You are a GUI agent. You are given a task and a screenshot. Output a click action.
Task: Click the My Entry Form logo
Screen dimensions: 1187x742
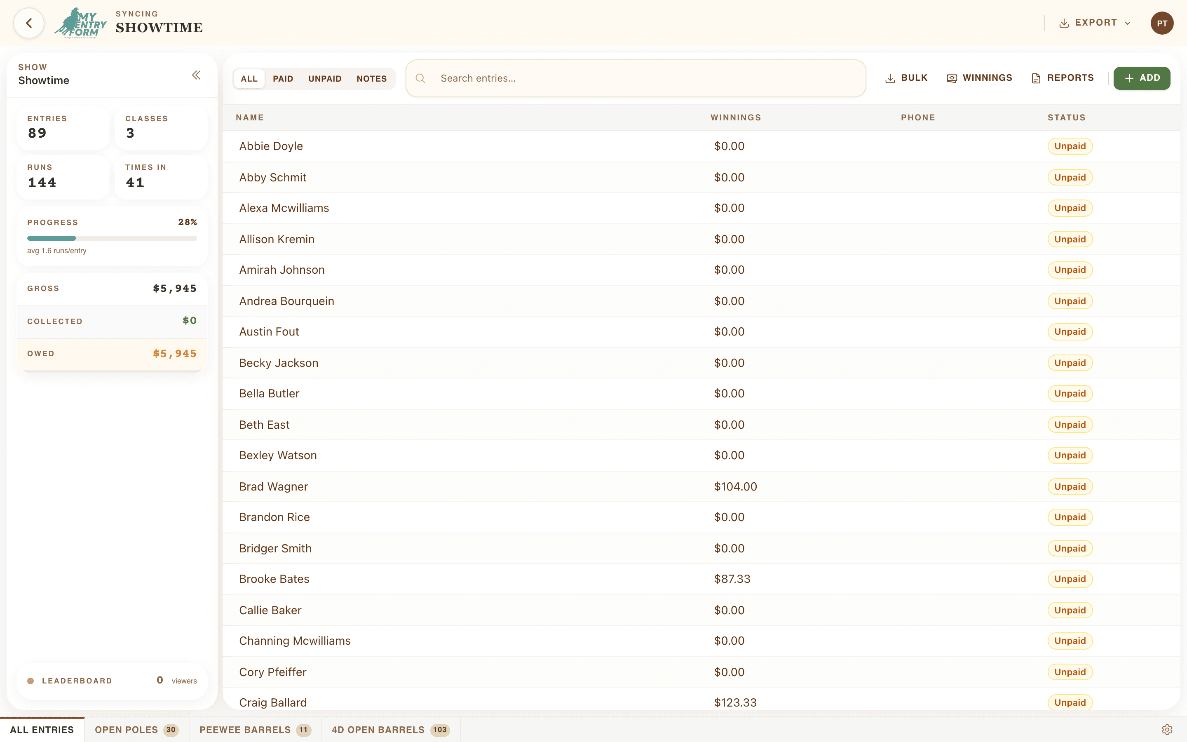80,23
